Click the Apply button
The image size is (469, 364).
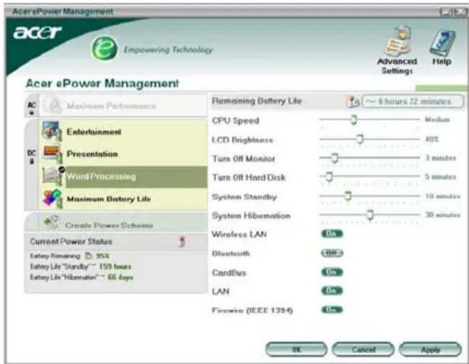(x=430, y=349)
